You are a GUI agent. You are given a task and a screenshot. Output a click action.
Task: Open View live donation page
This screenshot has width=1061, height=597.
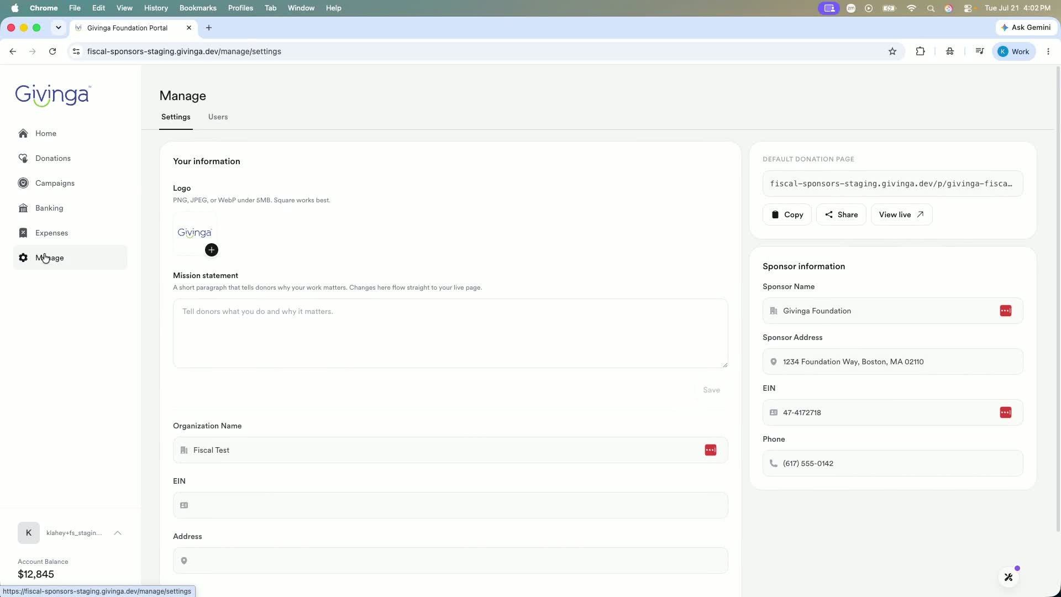tap(901, 214)
